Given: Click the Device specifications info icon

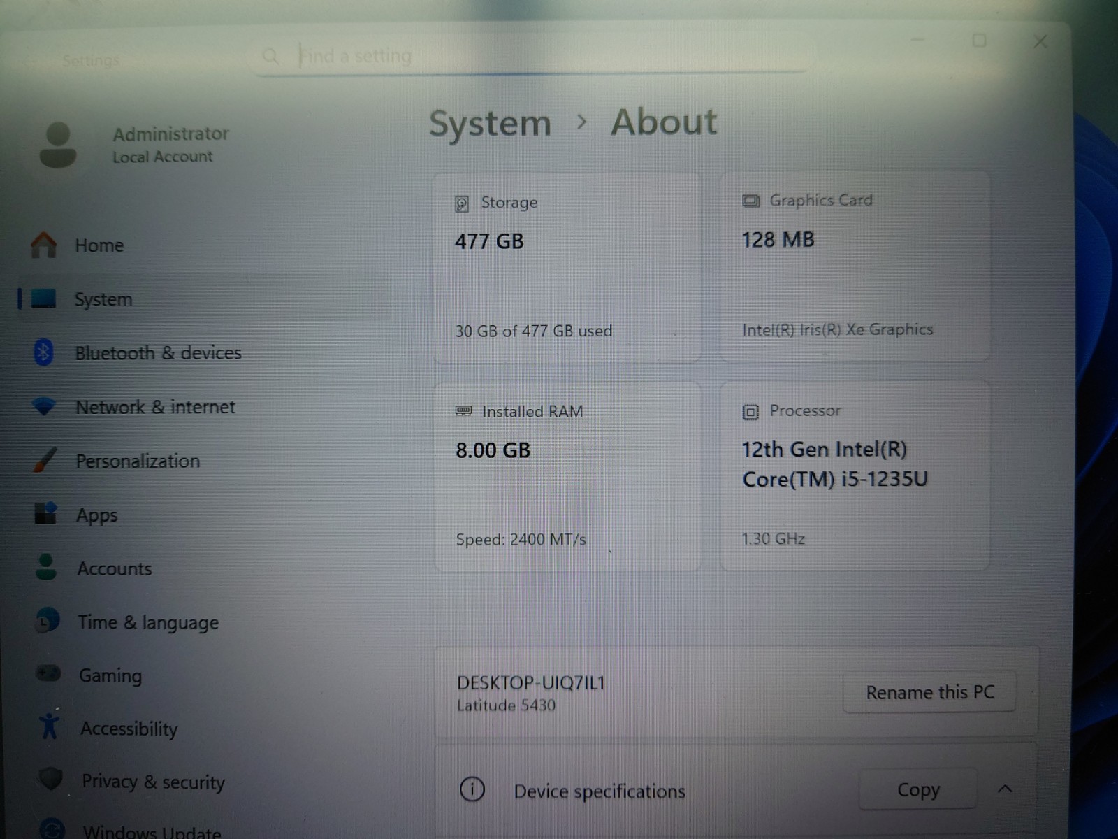Looking at the screenshot, I should (472, 790).
